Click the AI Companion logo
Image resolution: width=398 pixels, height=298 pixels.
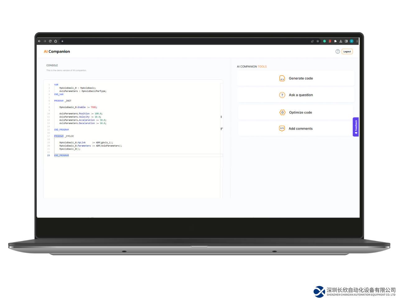[57, 52]
